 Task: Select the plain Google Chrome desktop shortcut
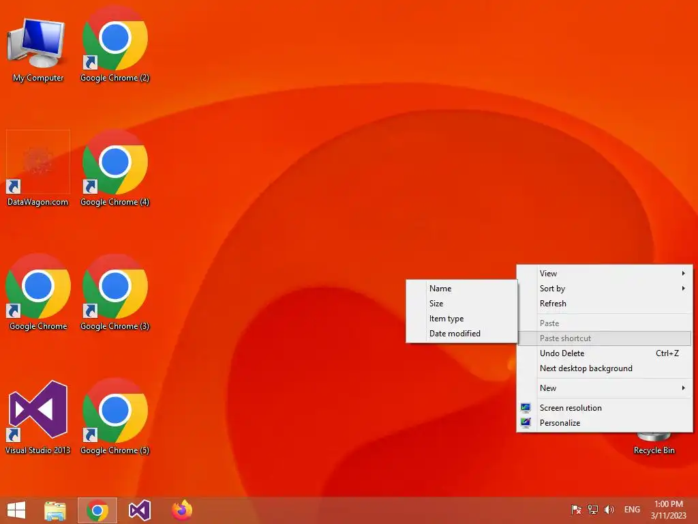point(38,293)
